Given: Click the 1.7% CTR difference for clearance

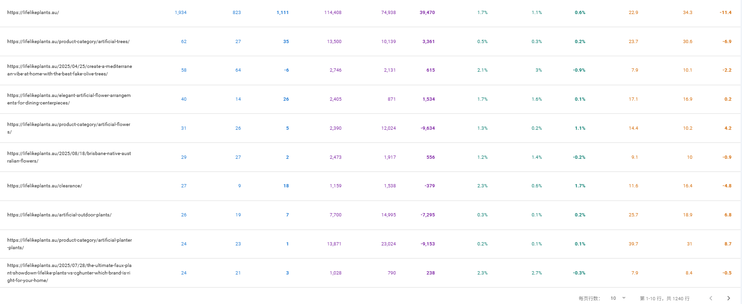Looking at the screenshot, I should (x=580, y=186).
